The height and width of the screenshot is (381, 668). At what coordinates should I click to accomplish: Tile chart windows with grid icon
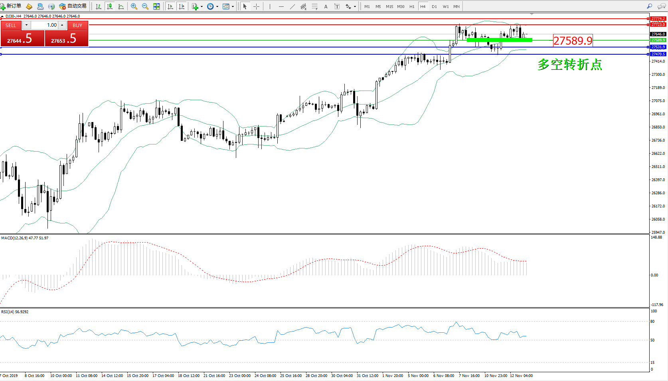click(x=156, y=6)
